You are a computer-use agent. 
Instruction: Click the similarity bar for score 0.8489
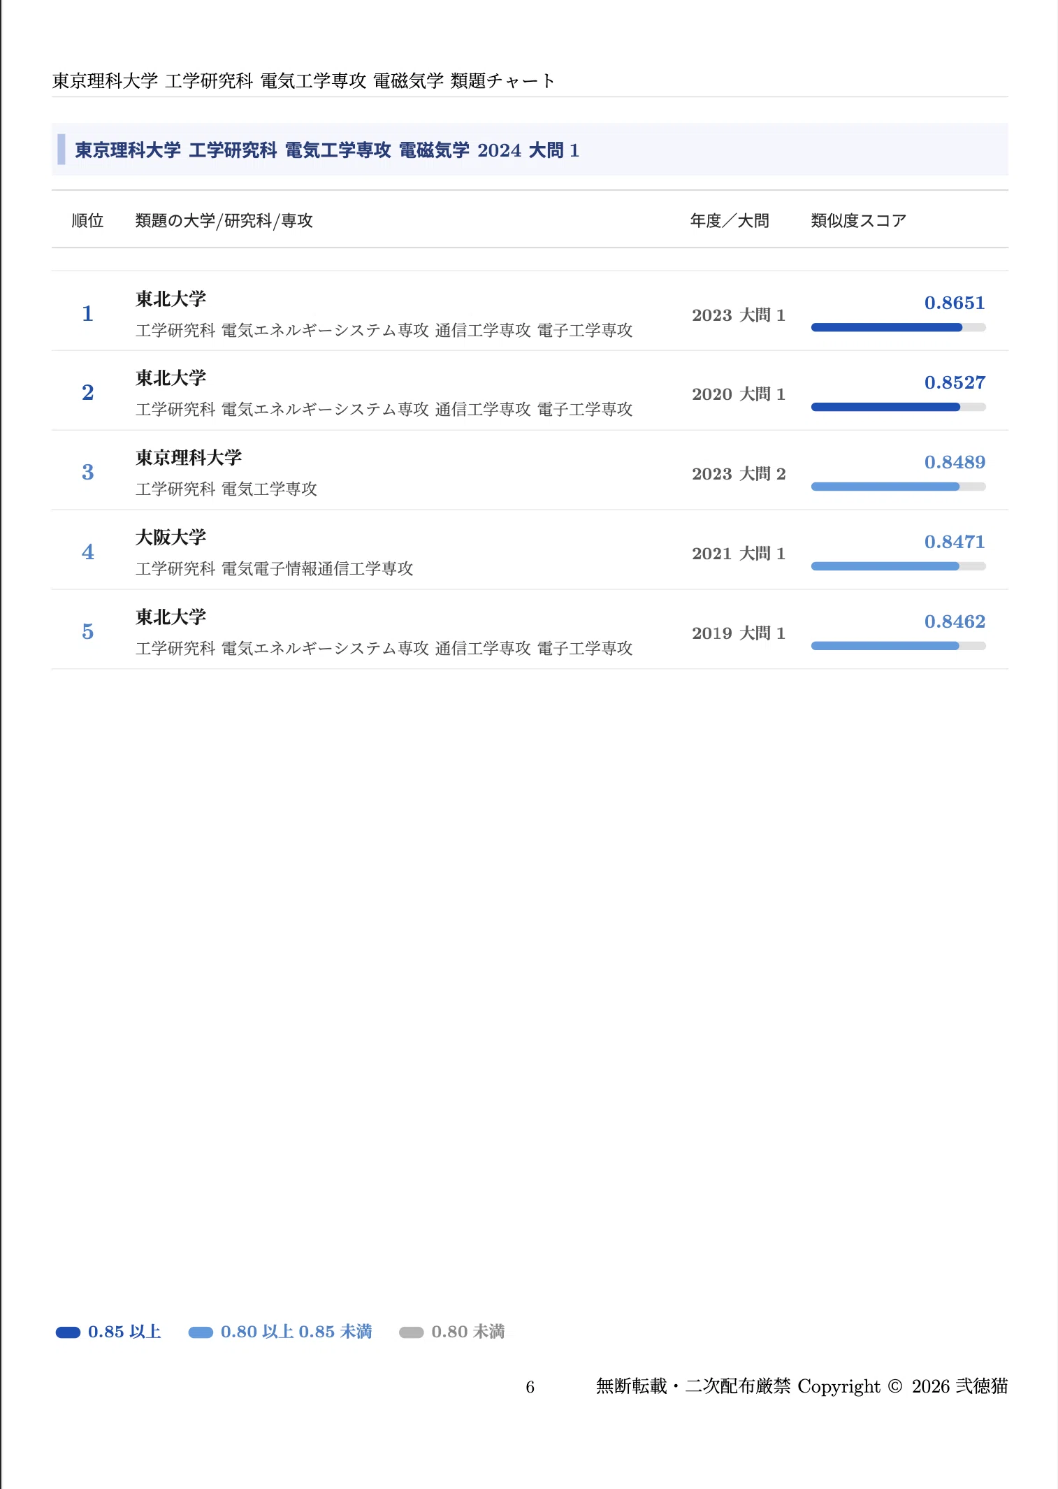(x=898, y=487)
